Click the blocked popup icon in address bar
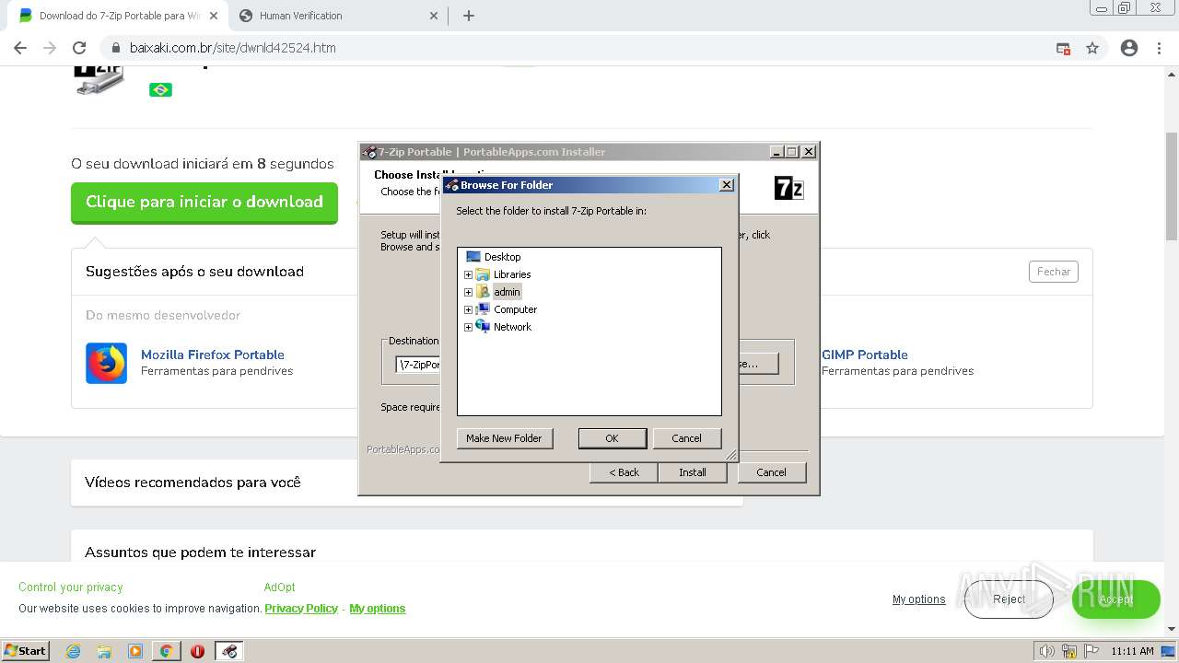Image resolution: width=1179 pixels, height=663 pixels. point(1063,48)
